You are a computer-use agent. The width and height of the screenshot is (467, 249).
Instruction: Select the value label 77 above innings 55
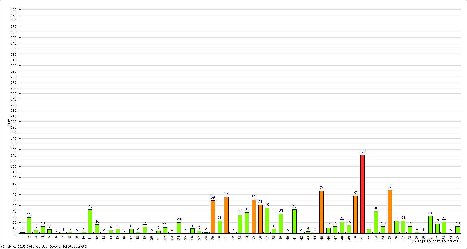click(x=390, y=187)
